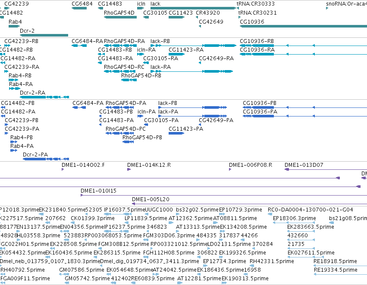Select the icln-PA protein label
The height and width of the screenshot is (285, 367).
coord(147,112)
